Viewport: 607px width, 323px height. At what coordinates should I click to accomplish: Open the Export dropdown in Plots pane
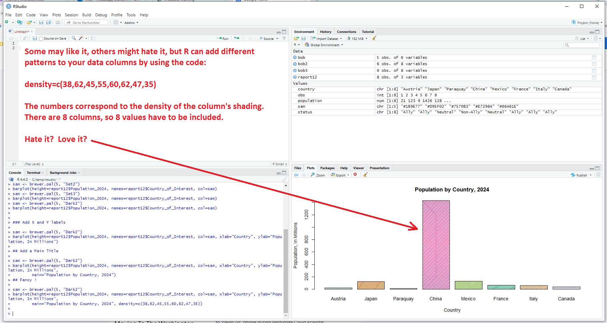tap(340, 175)
